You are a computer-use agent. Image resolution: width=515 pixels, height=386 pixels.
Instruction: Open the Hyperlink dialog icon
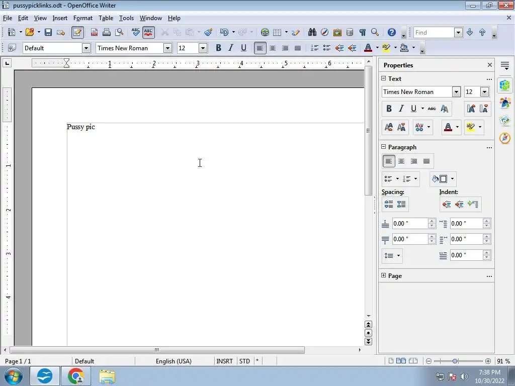(265, 32)
